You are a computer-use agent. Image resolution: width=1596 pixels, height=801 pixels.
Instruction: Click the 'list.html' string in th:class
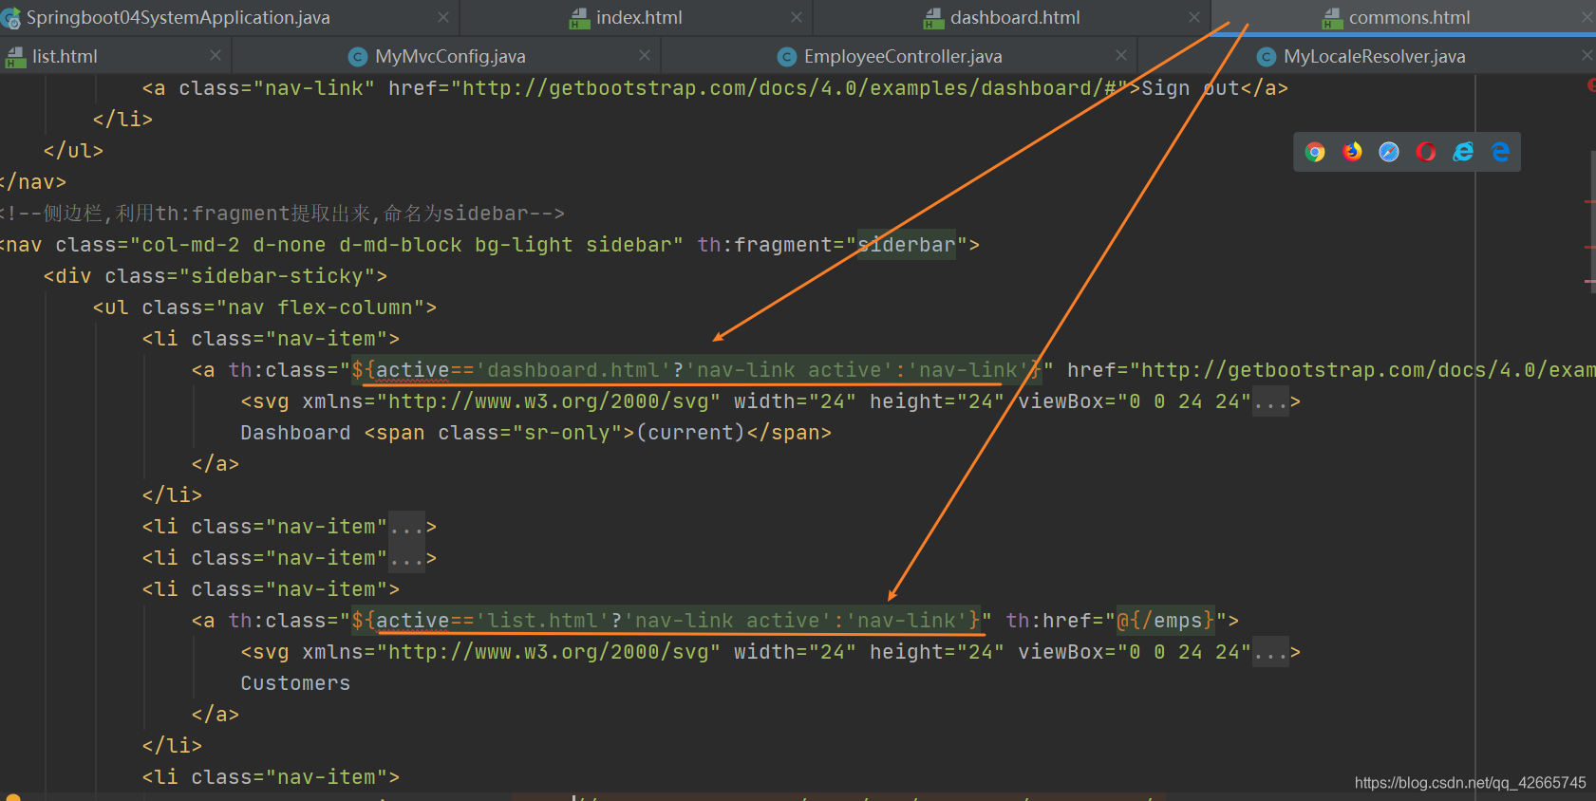[542, 621]
